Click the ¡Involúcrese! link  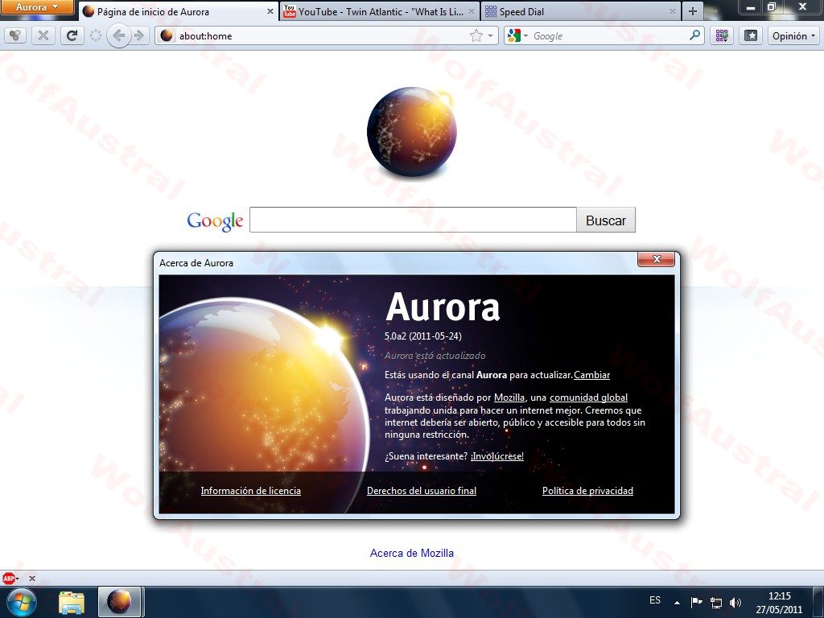497,456
